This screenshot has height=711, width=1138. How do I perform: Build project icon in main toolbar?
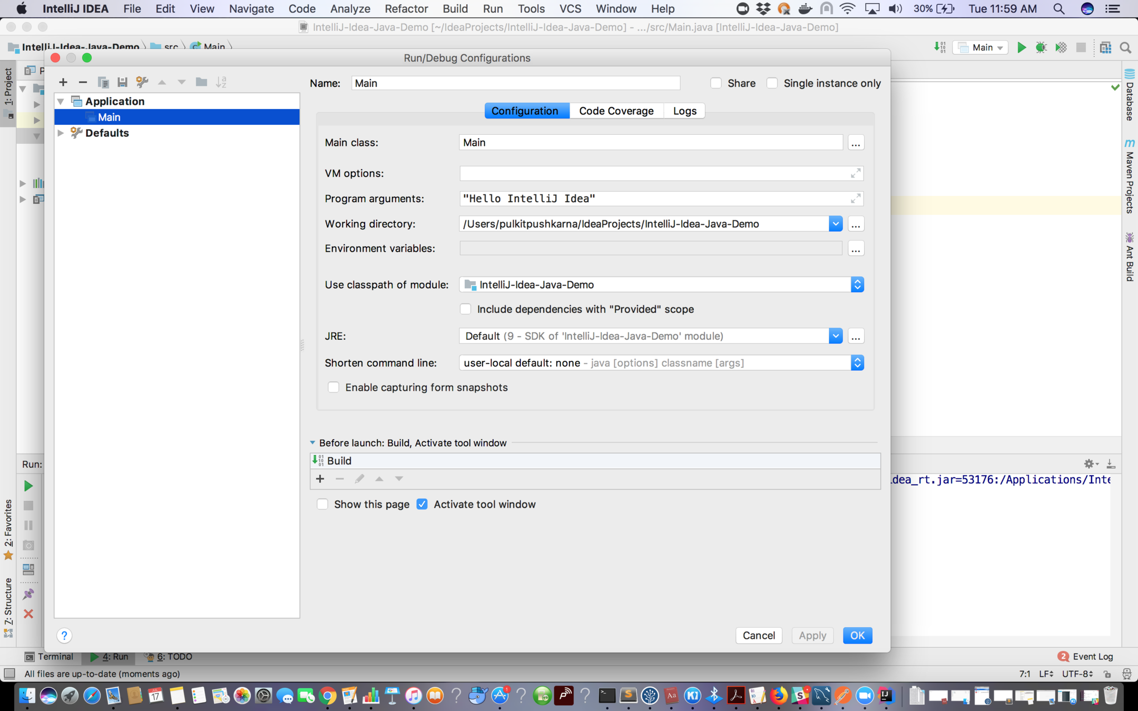940,47
